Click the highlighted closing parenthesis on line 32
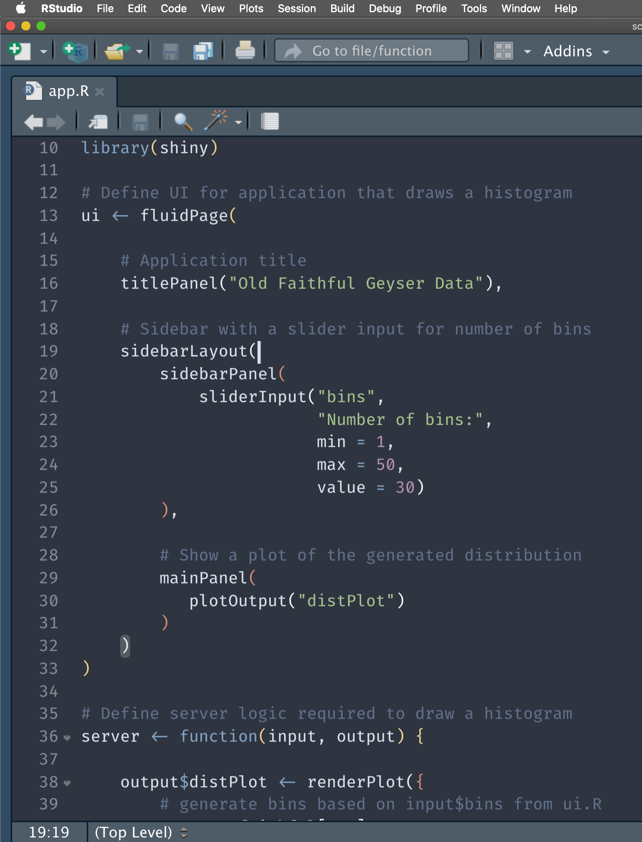The image size is (642, 842). [x=125, y=646]
